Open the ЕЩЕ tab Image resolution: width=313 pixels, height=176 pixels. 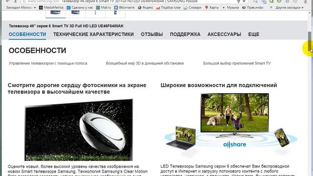tap(254, 34)
